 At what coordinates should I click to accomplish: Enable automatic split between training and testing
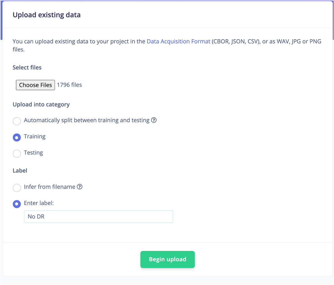[17, 121]
